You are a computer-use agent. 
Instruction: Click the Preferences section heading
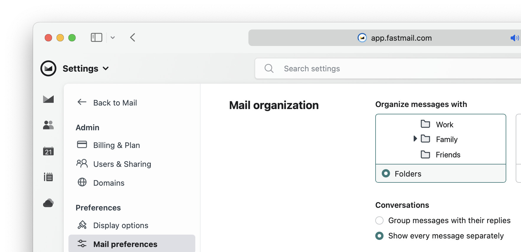coord(98,207)
